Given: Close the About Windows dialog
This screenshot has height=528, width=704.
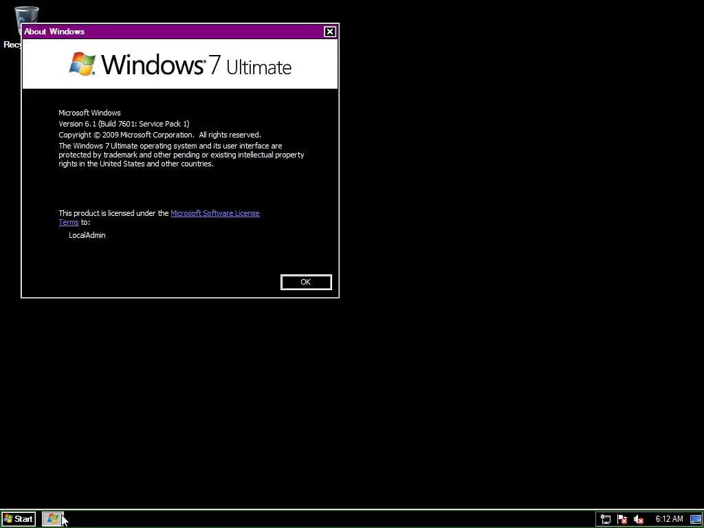Looking at the screenshot, I should tap(329, 32).
